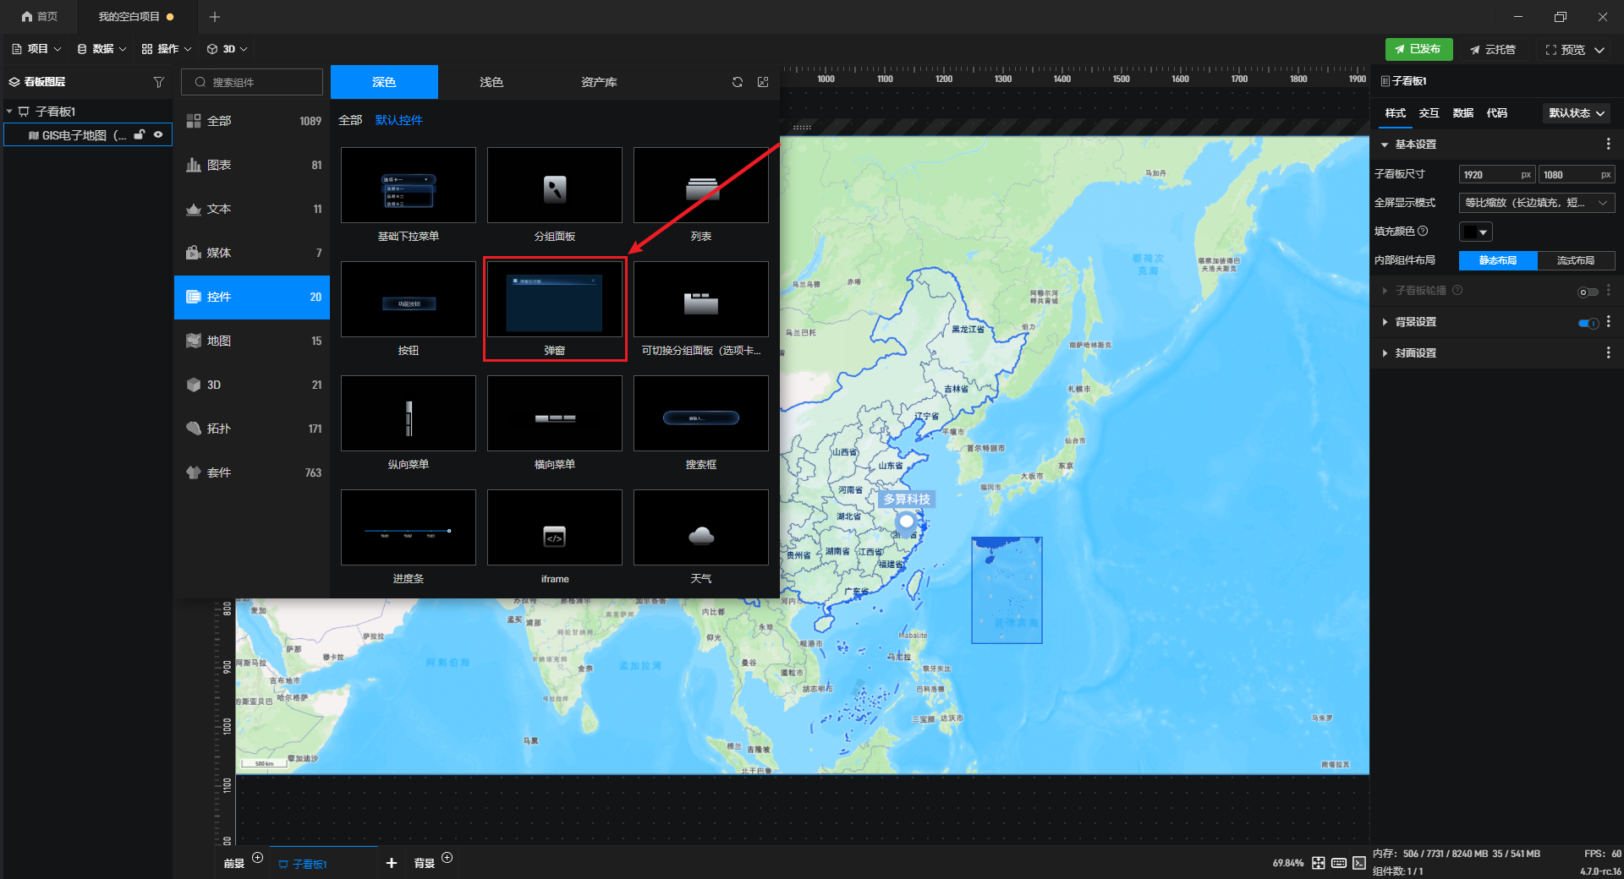
Task: Open the 填充颜色 color swatch
Action: coord(1475,232)
